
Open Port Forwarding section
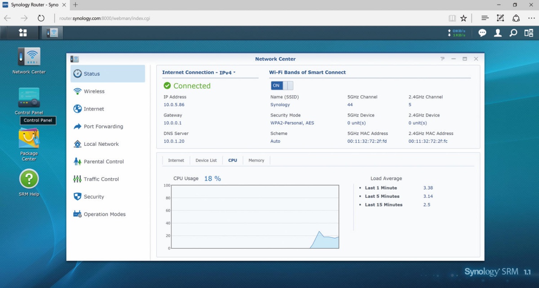click(x=108, y=126)
